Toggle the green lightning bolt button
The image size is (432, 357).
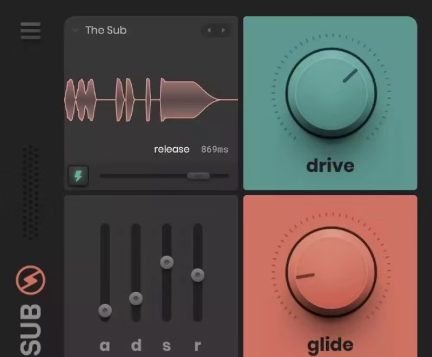click(x=78, y=176)
